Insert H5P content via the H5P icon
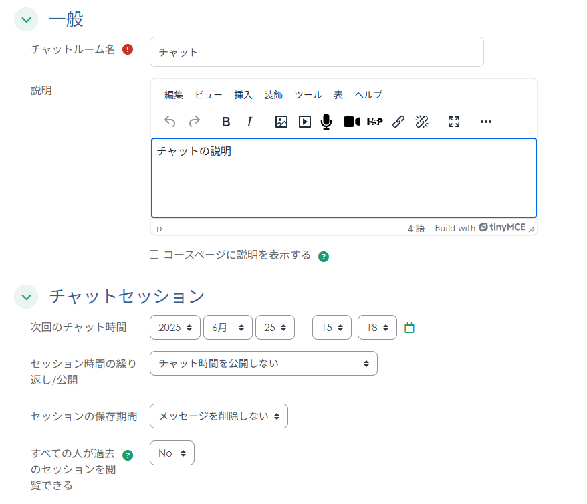This screenshot has width=587, height=504. (374, 122)
